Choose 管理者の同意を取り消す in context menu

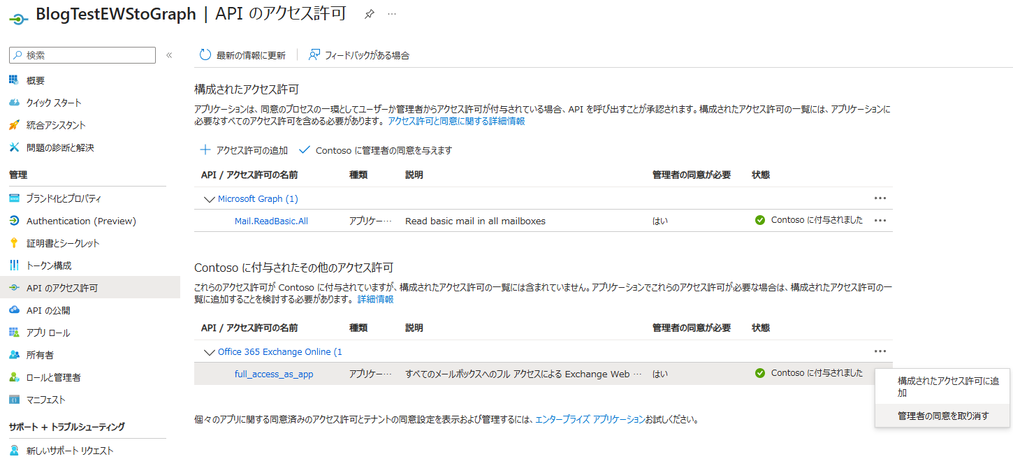click(942, 416)
